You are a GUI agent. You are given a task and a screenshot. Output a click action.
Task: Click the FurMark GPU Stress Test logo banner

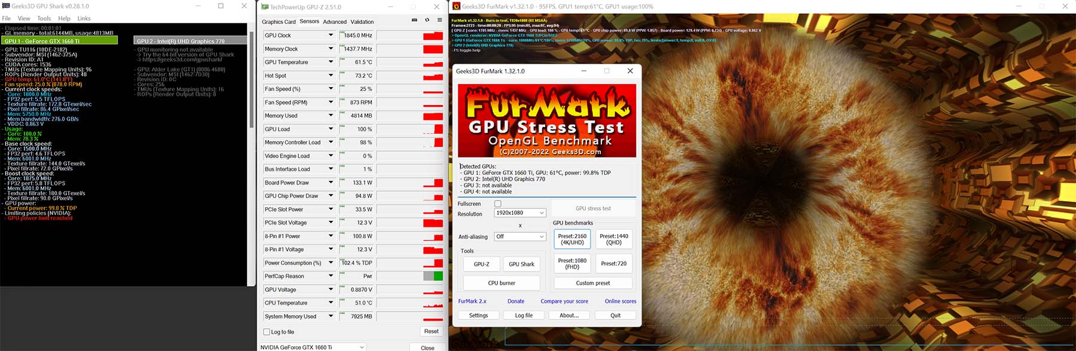point(547,121)
